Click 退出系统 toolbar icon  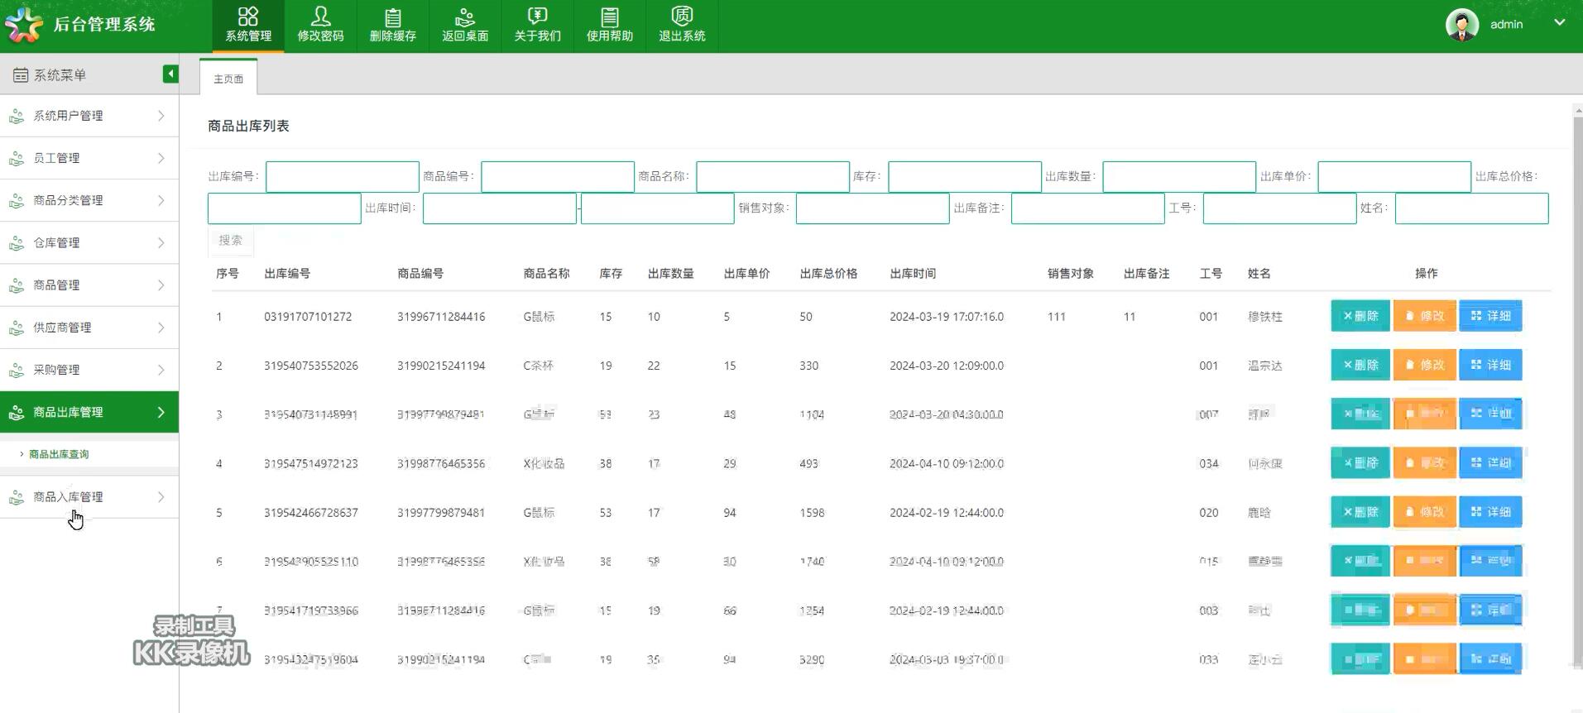[x=682, y=26]
